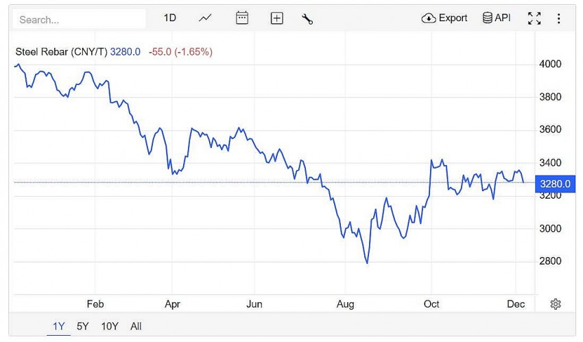Click the Search input field
Viewport: 583px width, 342px height.
[80, 19]
